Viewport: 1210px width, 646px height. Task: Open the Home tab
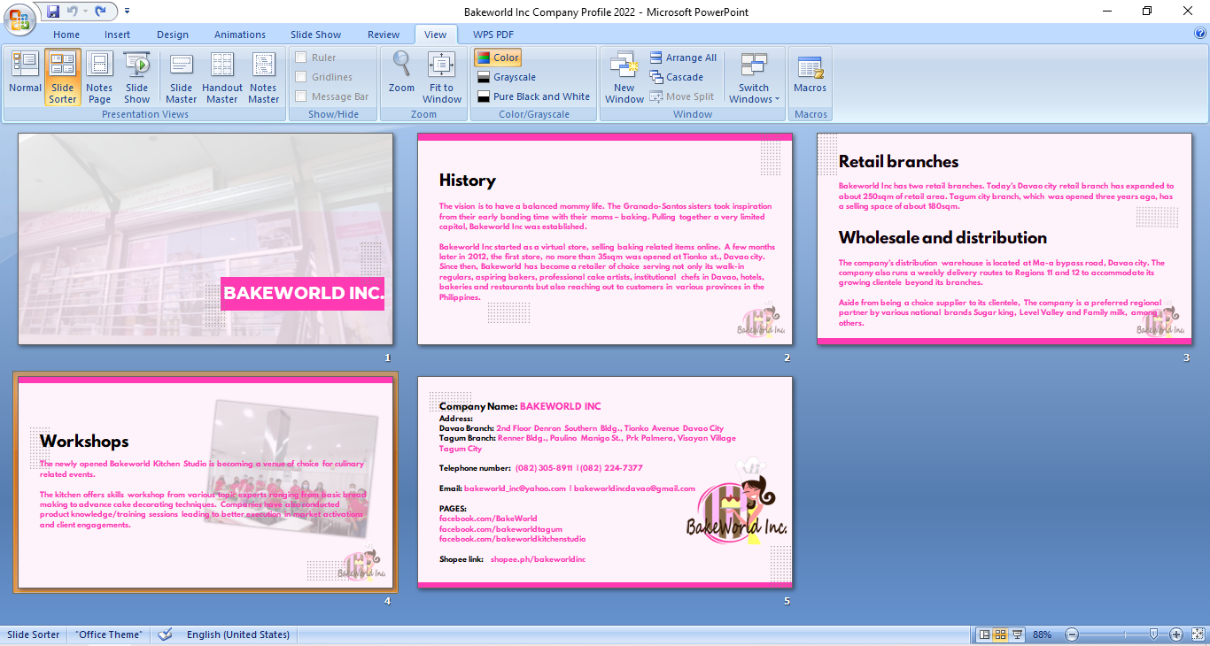coord(66,35)
